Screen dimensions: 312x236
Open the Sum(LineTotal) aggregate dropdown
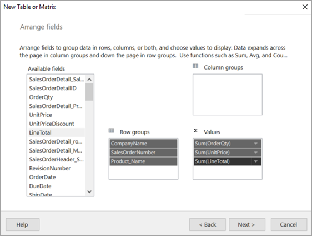tap(256, 161)
